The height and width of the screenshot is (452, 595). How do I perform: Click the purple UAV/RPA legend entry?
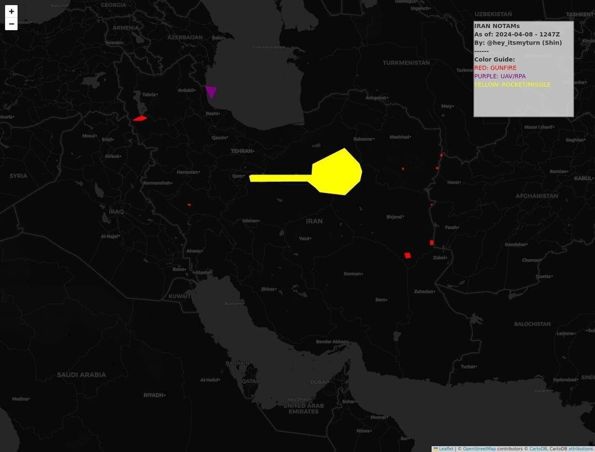tap(500, 76)
